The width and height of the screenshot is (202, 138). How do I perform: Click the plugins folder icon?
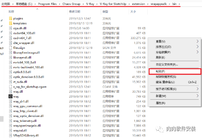pyautogui.click(x=11, y=19)
